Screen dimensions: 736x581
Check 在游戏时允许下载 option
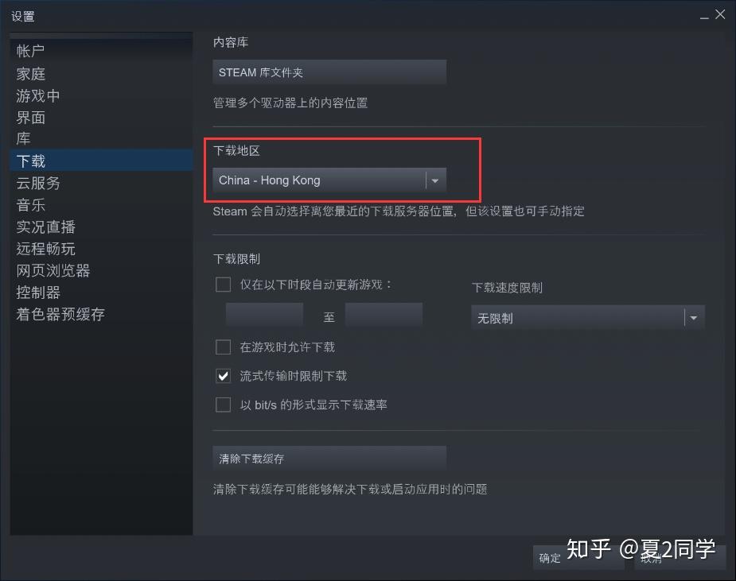pyautogui.click(x=223, y=347)
